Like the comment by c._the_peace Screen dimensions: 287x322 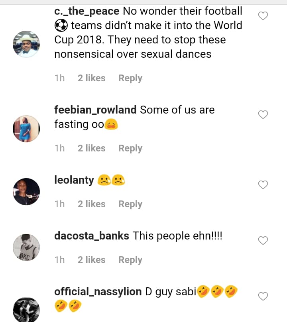coord(263,16)
